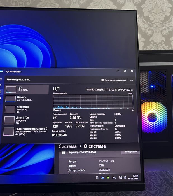Select Графический процессор 0 item
Viewport: 173px width, 196px height.
[26, 131]
